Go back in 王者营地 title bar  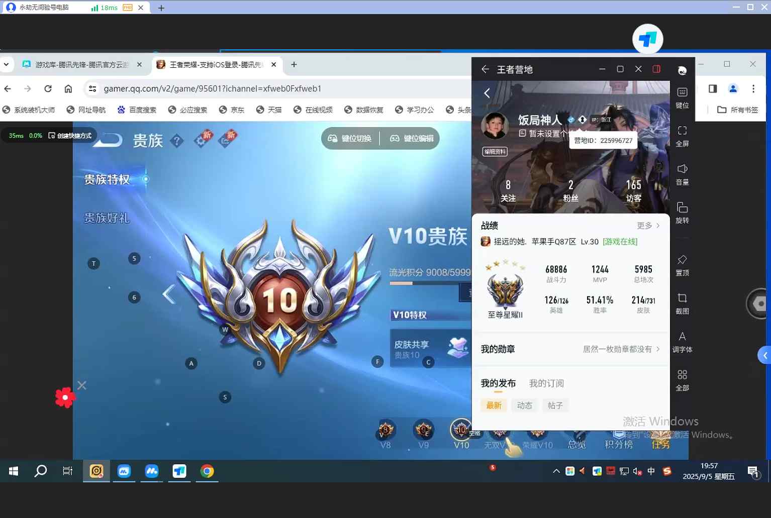pyautogui.click(x=485, y=69)
